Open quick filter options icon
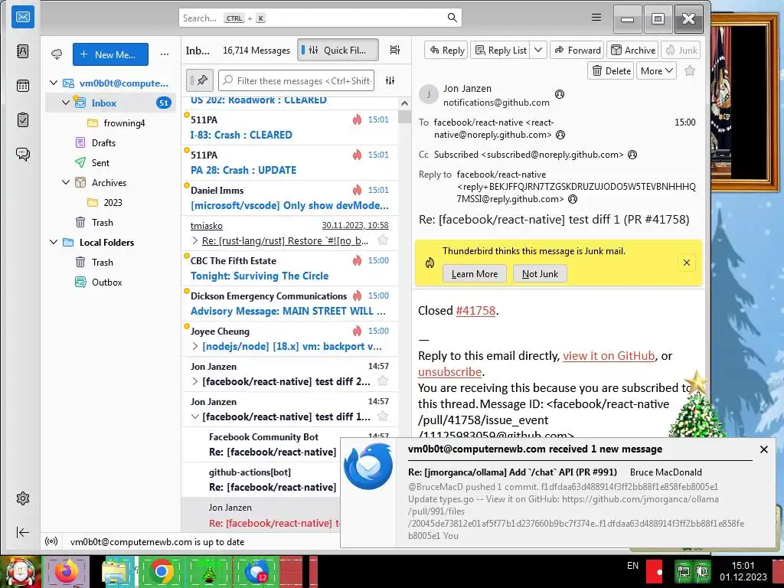784x588 pixels. (x=390, y=80)
